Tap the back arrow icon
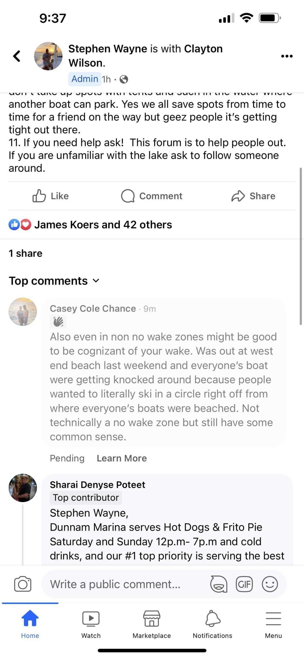 (x=17, y=56)
